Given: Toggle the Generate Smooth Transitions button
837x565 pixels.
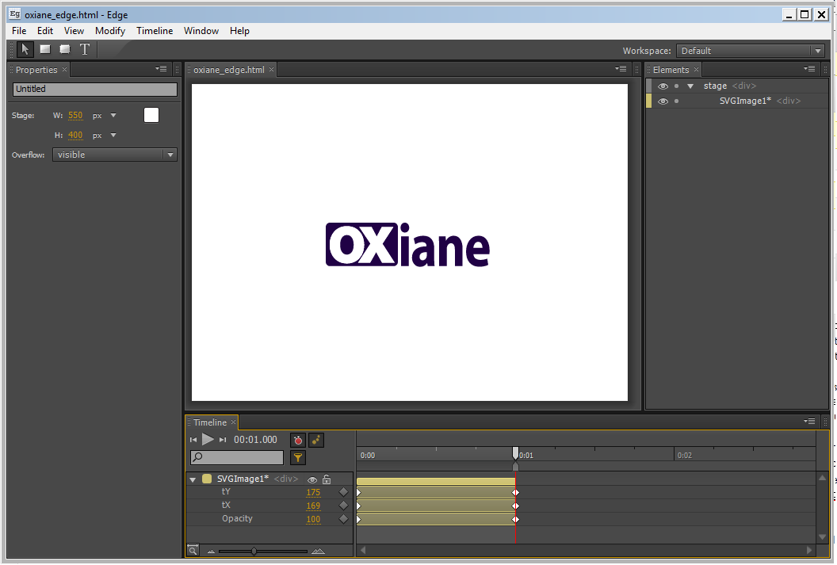Looking at the screenshot, I should point(316,440).
